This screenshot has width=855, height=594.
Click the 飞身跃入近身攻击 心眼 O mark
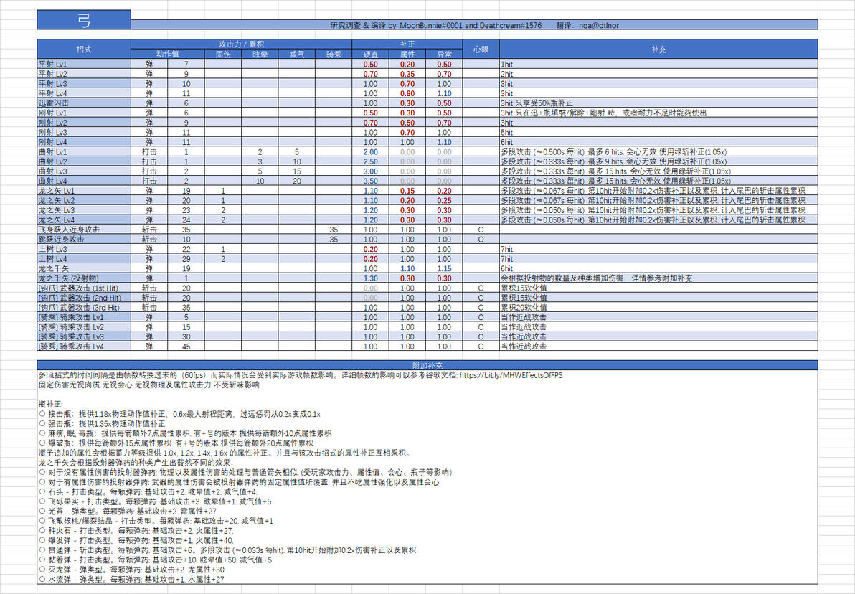481,230
